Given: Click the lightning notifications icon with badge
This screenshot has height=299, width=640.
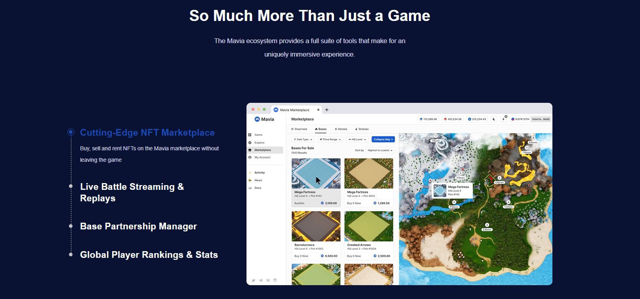Looking at the screenshot, I should (504, 119).
